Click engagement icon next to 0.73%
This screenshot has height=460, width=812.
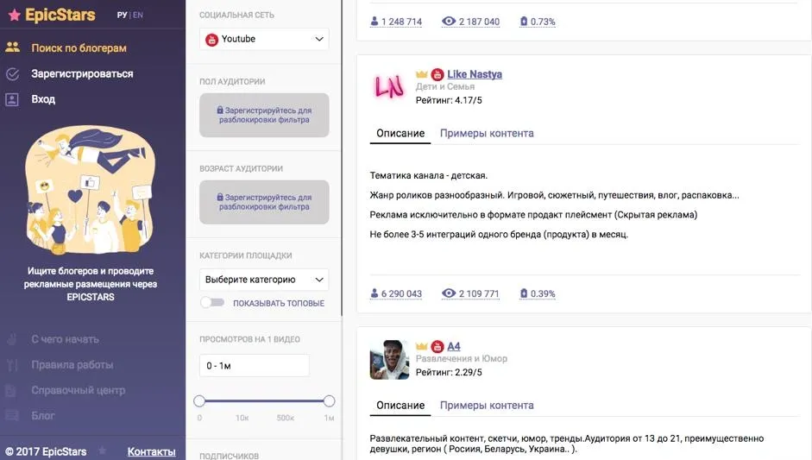(x=524, y=22)
